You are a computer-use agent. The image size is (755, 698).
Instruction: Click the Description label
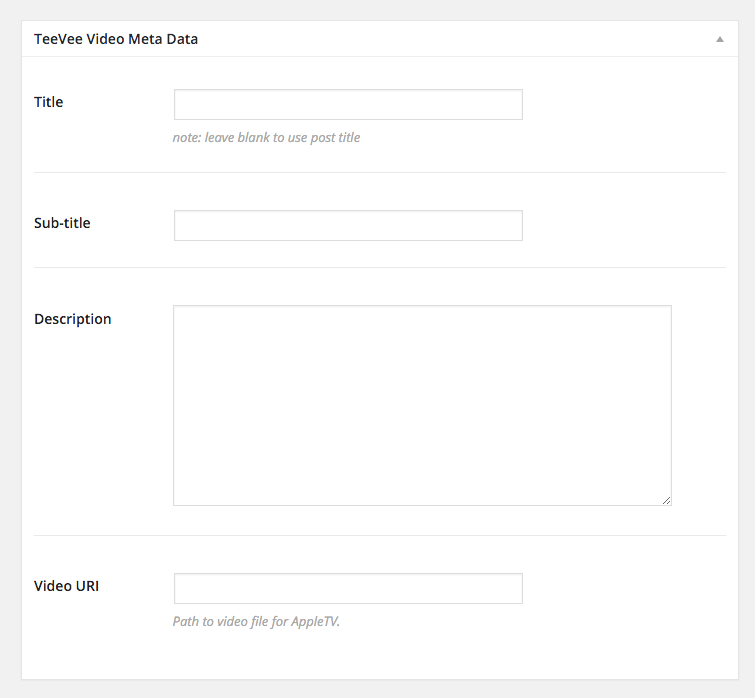[73, 319]
